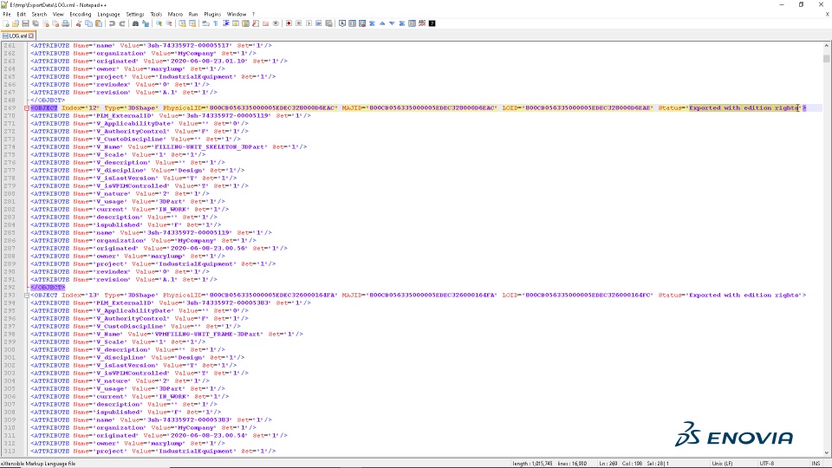Select the LOG.xml document tab
832x468 pixels.
coord(18,36)
